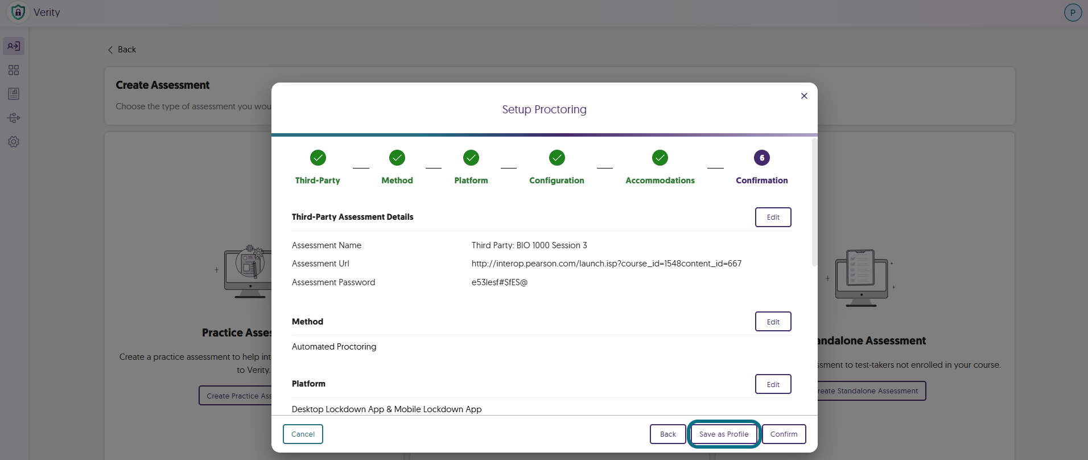The width and height of the screenshot is (1088, 460).
Task: Cancel the proctoring setup
Action: coord(303,434)
